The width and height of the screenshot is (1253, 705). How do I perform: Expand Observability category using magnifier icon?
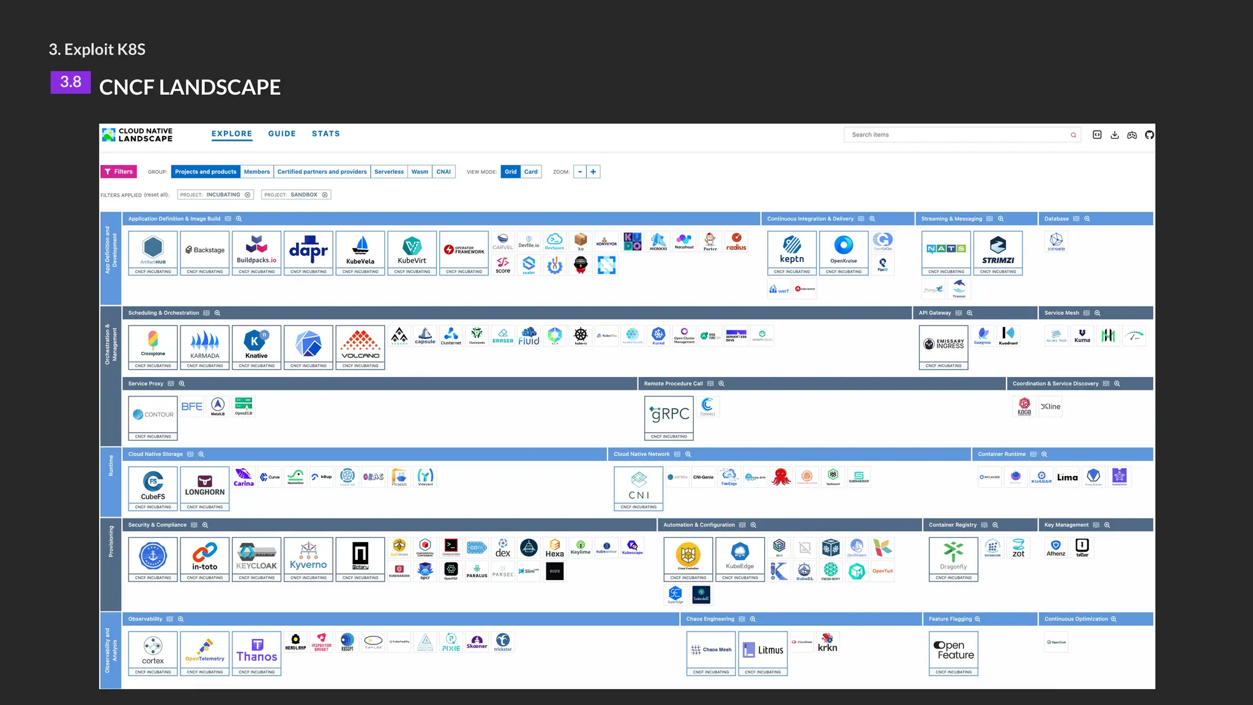180,619
